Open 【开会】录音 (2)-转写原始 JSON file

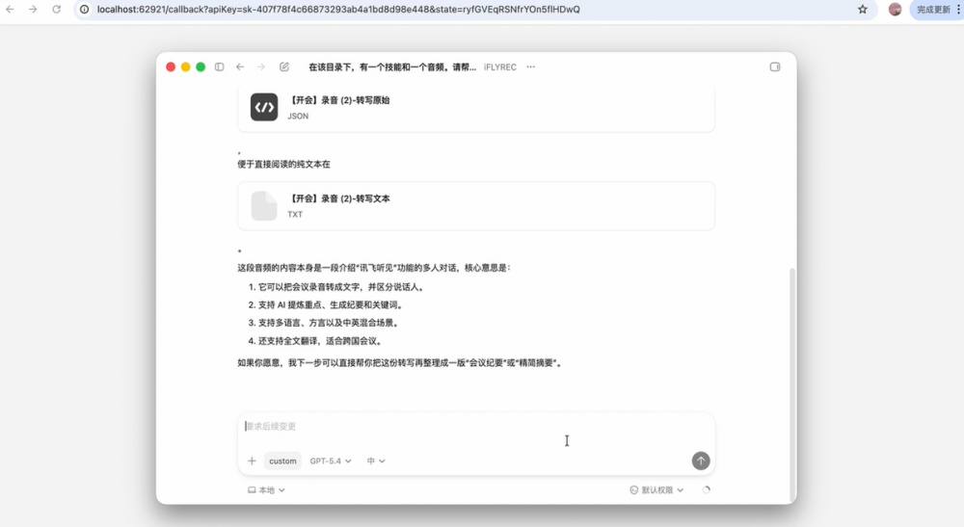pyautogui.click(x=476, y=108)
